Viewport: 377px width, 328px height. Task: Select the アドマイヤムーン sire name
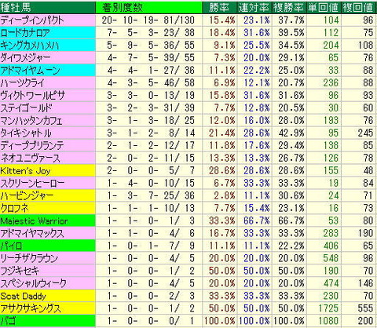coord(31,71)
